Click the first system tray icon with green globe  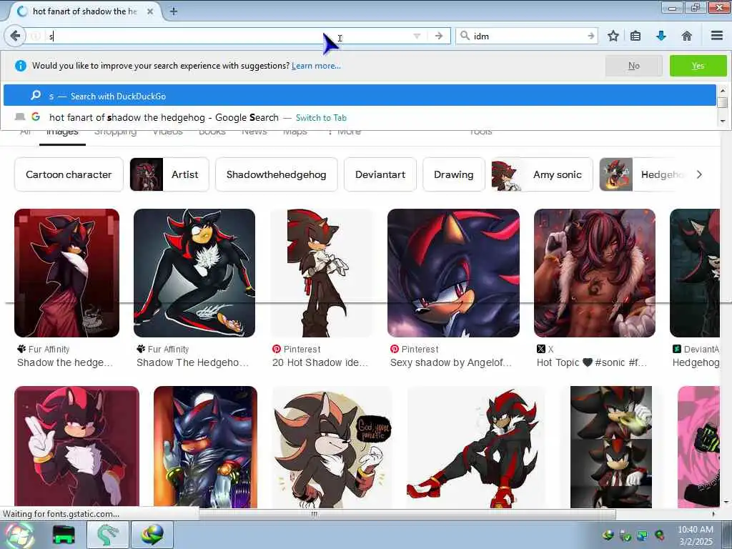pos(608,535)
